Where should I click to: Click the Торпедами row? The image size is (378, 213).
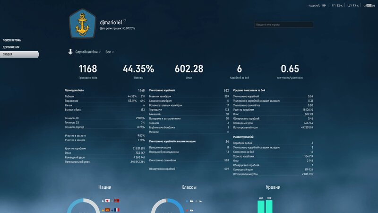189,110
